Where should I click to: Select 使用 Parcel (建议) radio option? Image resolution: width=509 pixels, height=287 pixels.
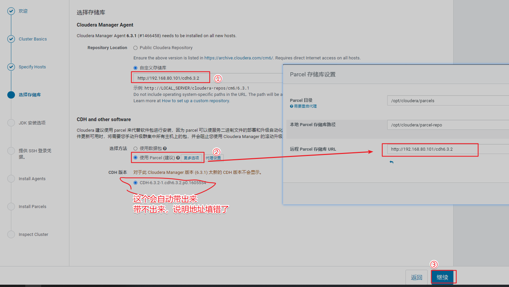[x=135, y=158]
